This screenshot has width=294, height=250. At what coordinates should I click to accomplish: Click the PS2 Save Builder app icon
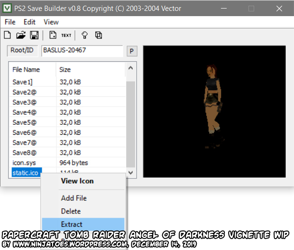[7, 8]
